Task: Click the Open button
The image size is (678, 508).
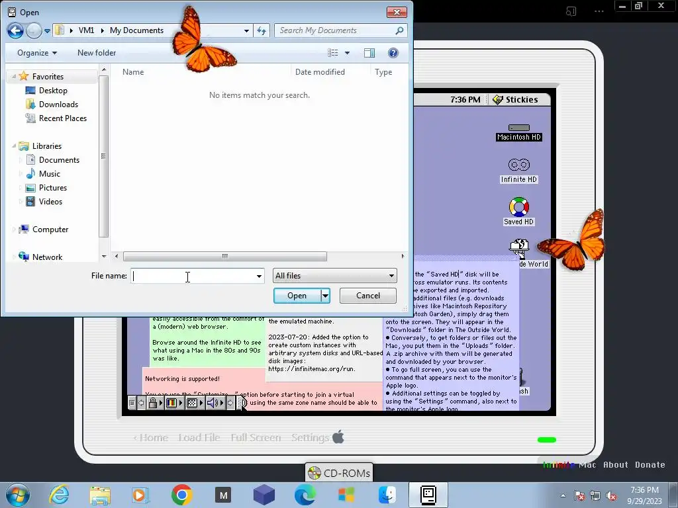Action: 297,296
